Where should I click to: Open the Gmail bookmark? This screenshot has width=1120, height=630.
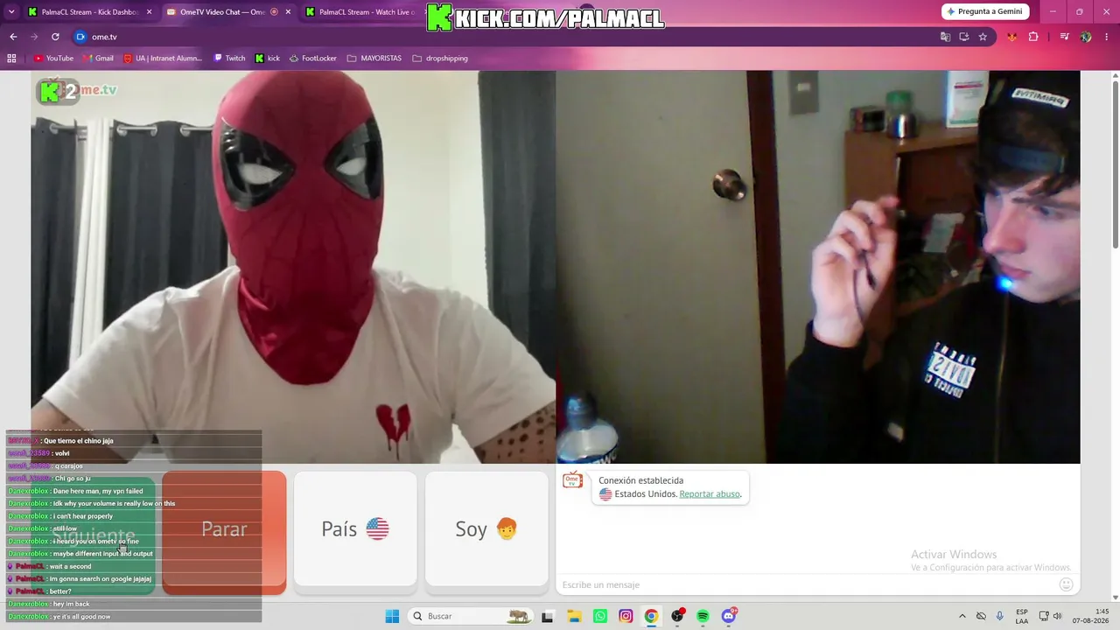(x=98, y=59)
